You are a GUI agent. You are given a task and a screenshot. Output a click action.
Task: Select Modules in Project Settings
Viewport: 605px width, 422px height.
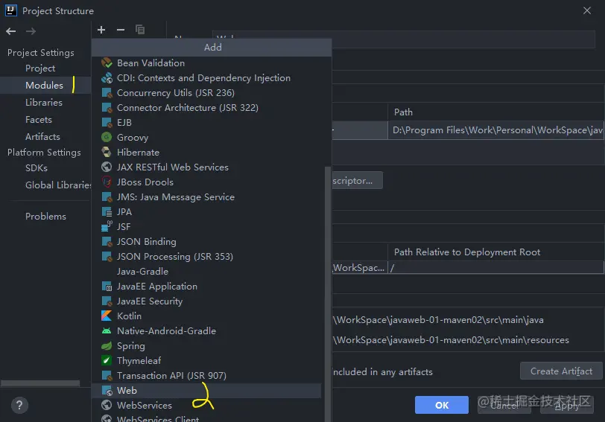pos(45,85)
